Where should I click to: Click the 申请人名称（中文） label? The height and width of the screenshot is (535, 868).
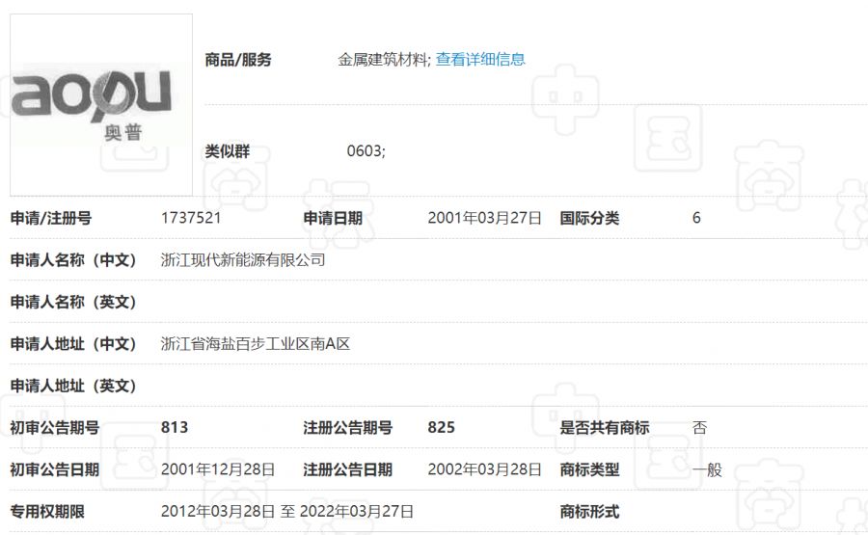click(x=73, y=260)
